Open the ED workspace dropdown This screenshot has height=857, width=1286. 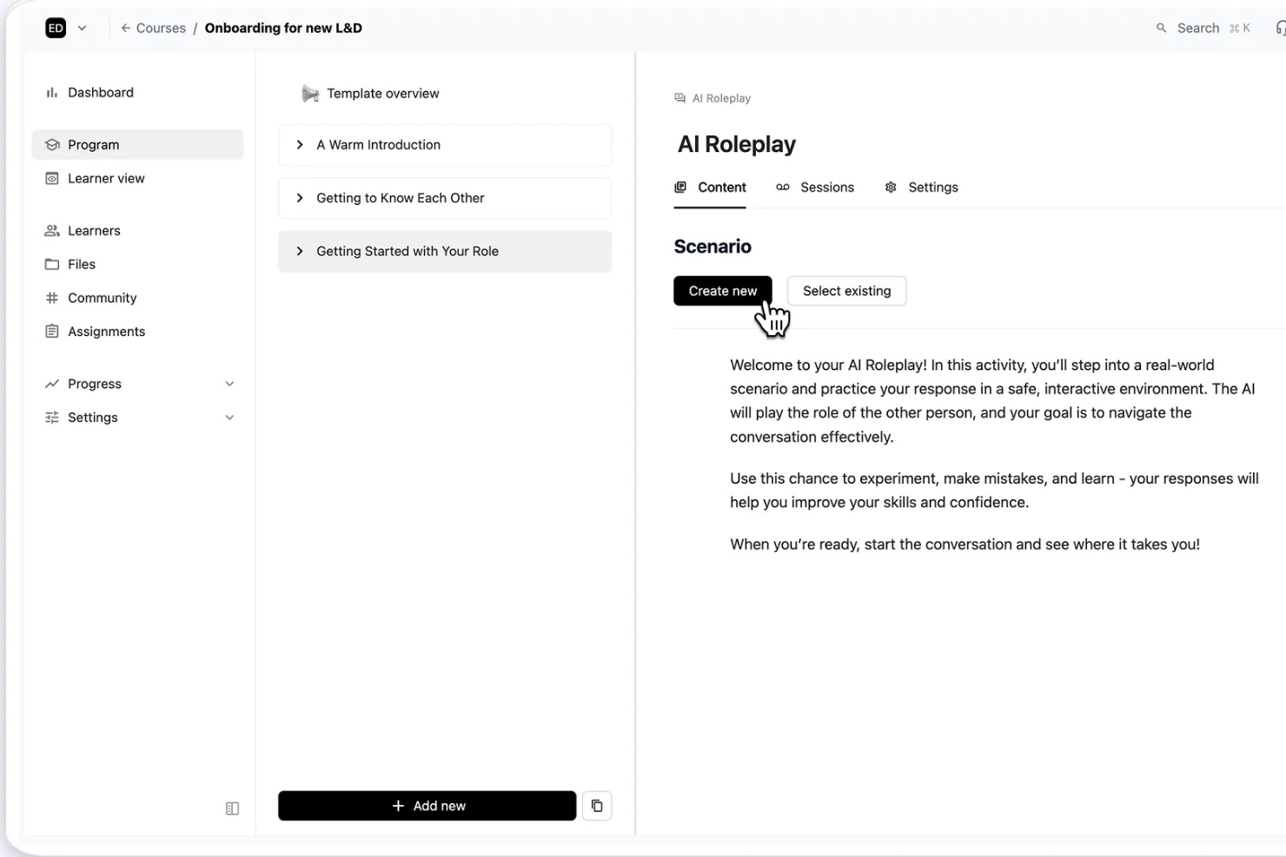pyautogui.click(x=83, y=27)
